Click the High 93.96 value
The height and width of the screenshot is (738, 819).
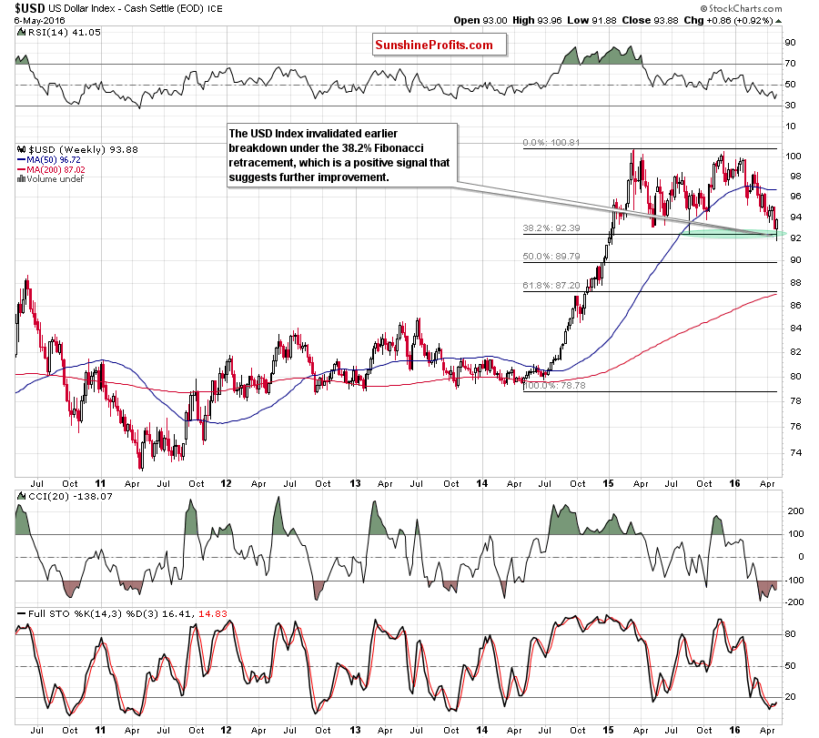click(537, 20)
